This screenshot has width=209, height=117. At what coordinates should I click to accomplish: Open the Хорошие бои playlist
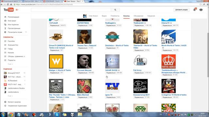tap(13, 45)
